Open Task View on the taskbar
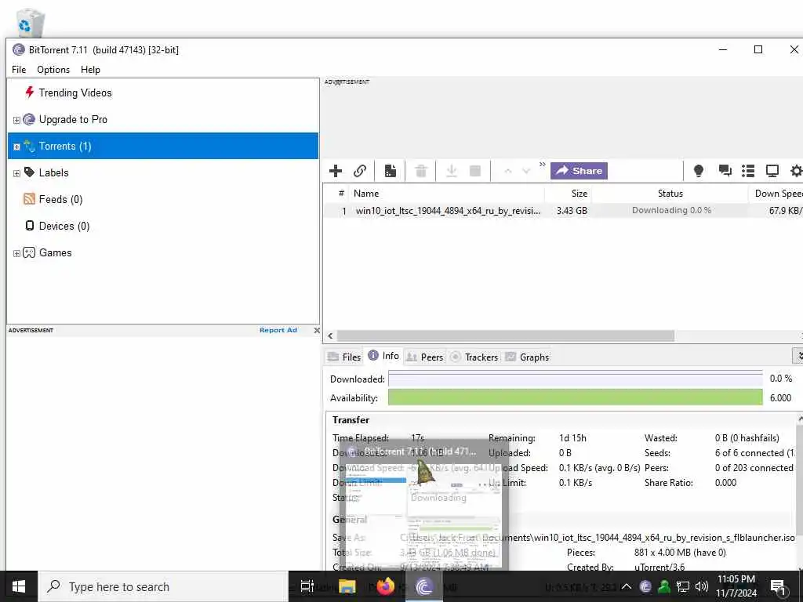803x602 pixels. point(307,586)
